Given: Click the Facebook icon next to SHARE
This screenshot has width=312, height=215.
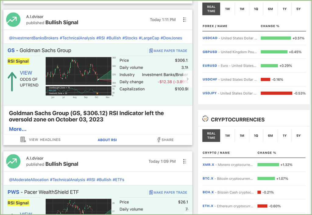Looking at the screenshot, I should [x=158, y=139].
